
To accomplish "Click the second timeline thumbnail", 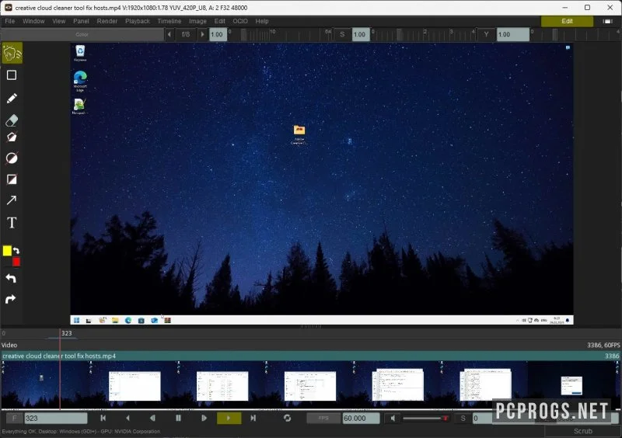I will click(135, 386).
